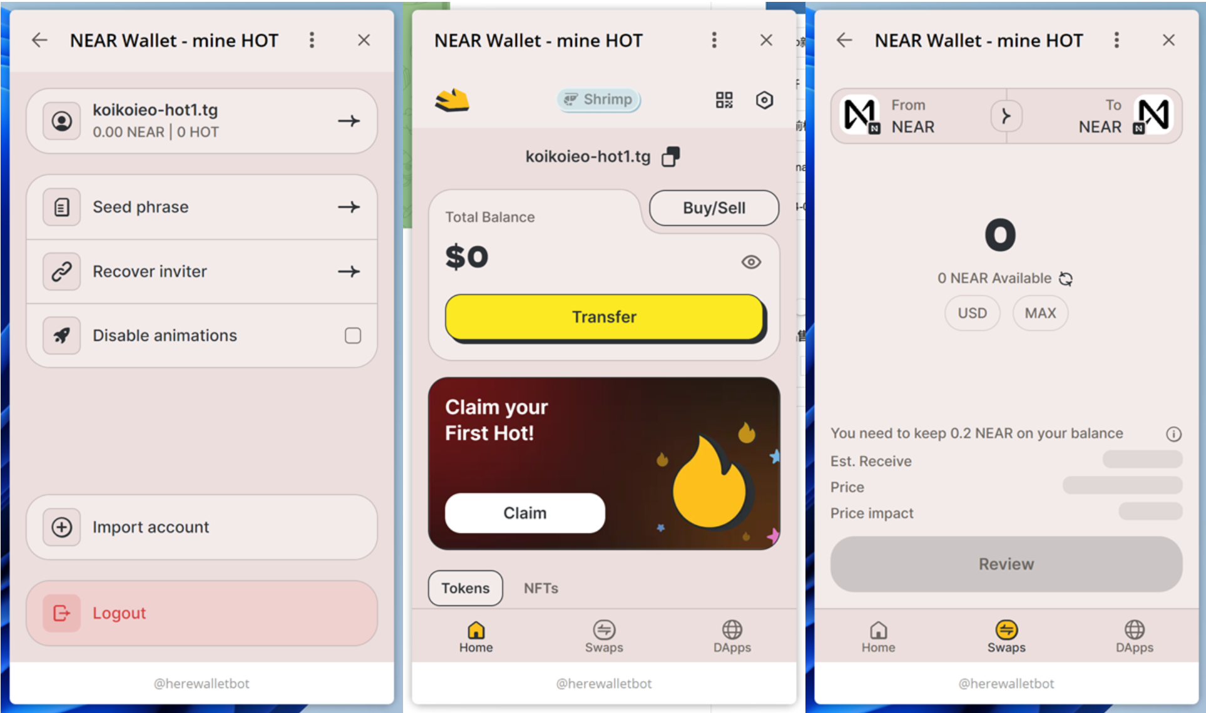Click the QR code scanner icon
The width and height of the screenshot is (1206, 713).
pos(725,98)
